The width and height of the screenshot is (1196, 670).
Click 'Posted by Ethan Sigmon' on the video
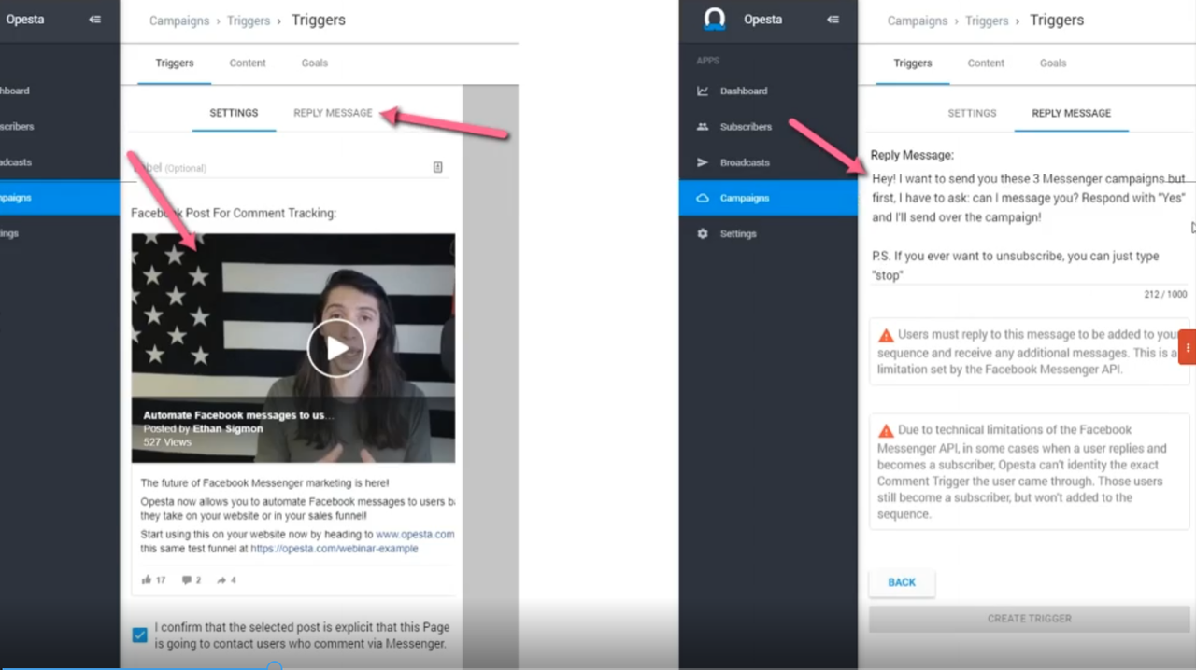click(203, 428)
